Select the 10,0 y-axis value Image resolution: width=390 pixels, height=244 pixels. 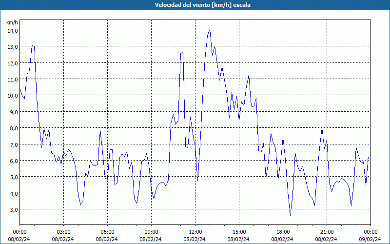[x=13, y=96]
